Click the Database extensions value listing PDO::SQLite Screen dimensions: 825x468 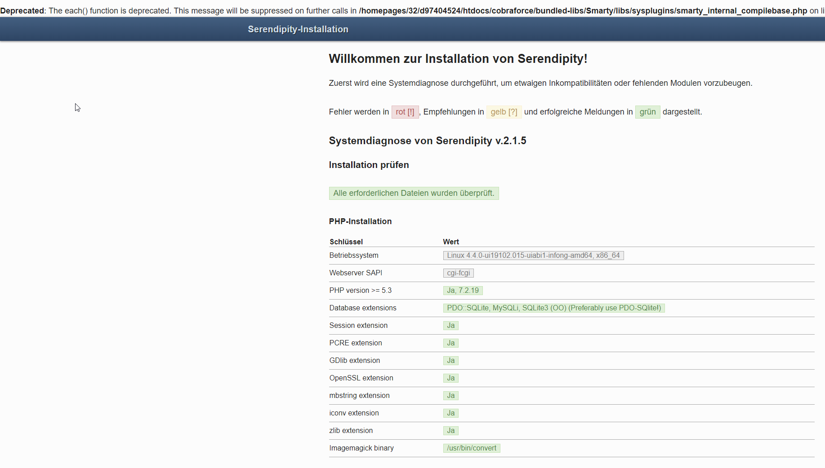click(553, 308)
